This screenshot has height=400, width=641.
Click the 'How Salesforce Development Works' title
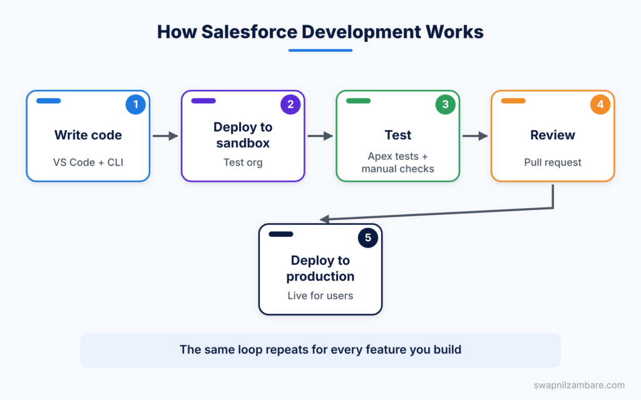320,32
